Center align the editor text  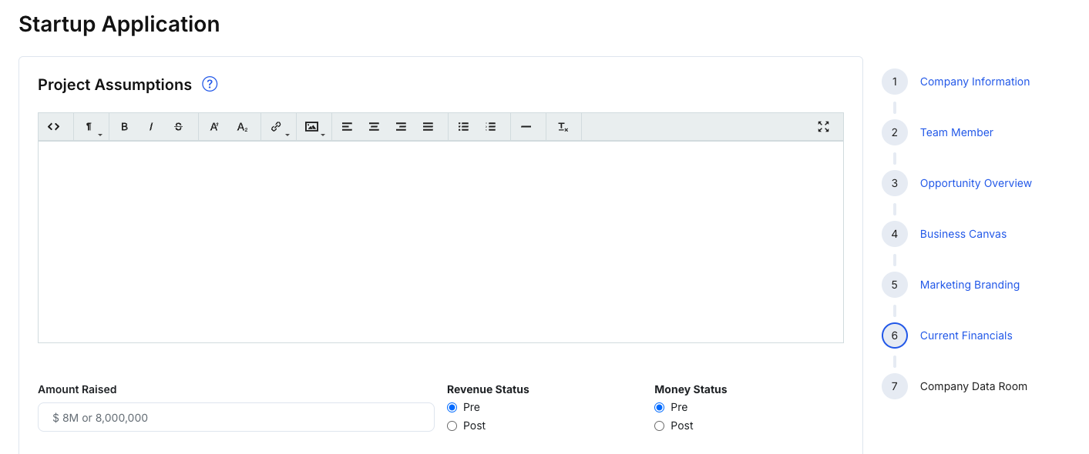pyautogui.click(x=374, y=127)
